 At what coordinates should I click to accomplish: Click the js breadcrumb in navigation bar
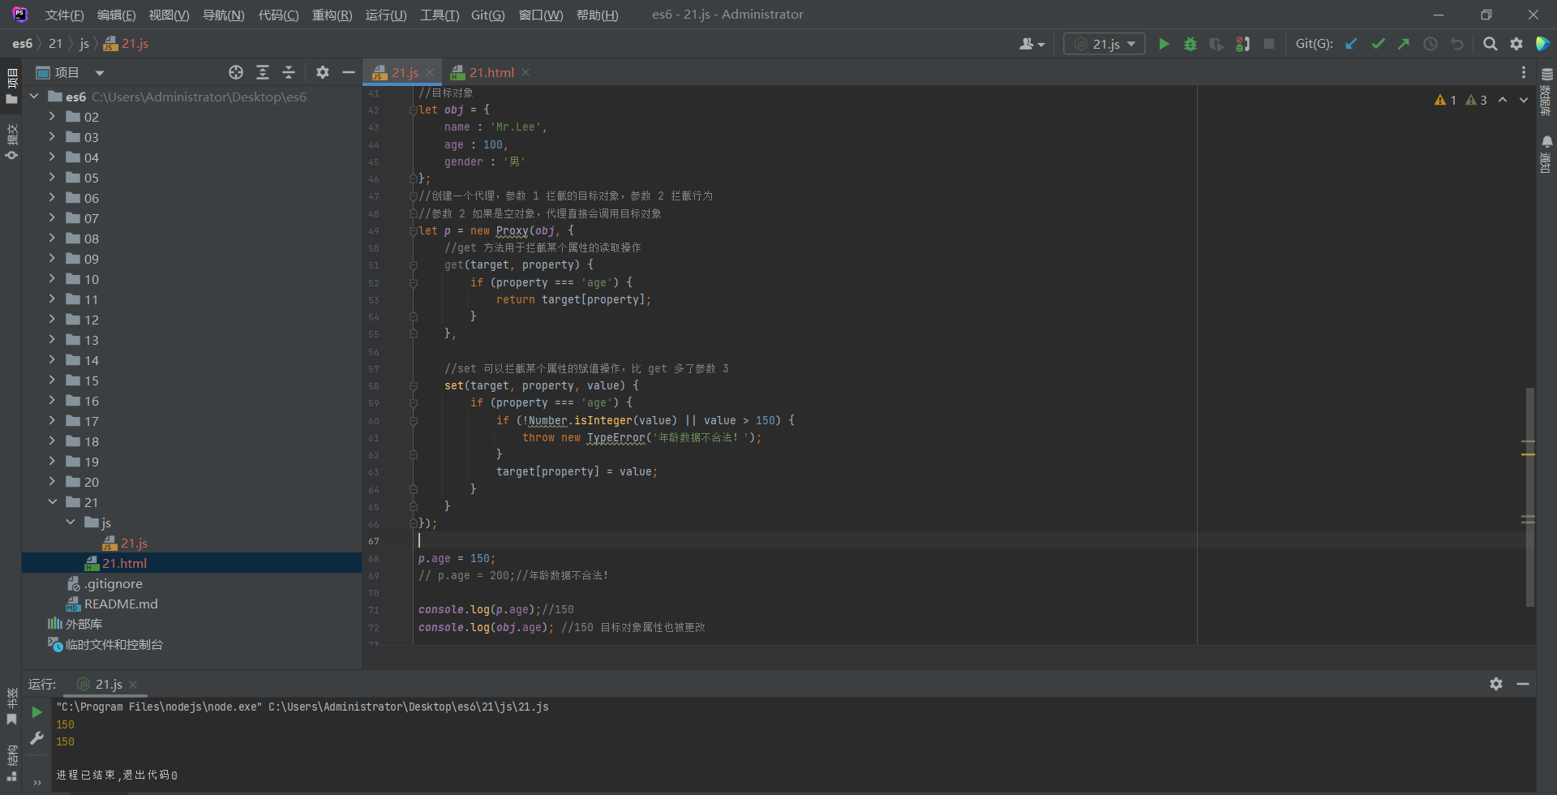pos(84,44)
